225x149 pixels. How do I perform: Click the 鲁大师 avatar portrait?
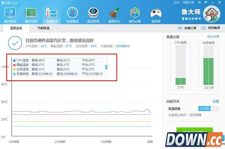click(212, 14)
